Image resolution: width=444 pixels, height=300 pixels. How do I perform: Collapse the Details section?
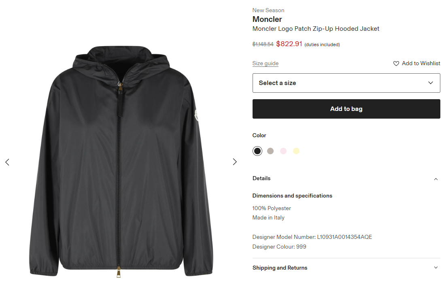click(x=436, y=179)
